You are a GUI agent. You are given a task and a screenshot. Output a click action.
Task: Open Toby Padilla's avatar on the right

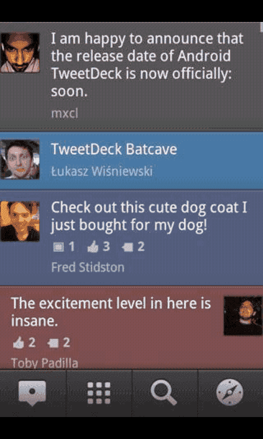tap(243, 316)
